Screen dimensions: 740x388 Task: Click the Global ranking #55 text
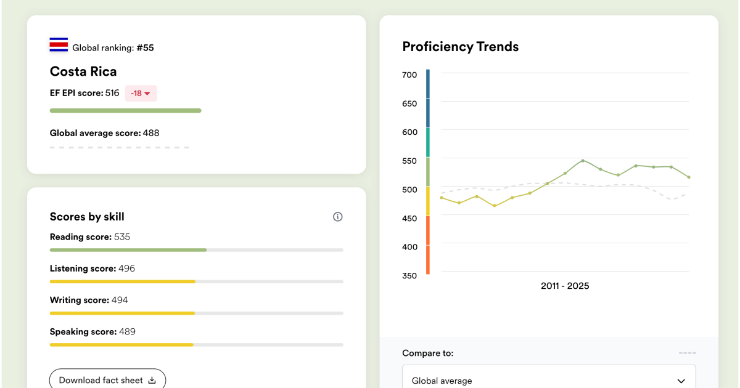[x=113, y=47]
